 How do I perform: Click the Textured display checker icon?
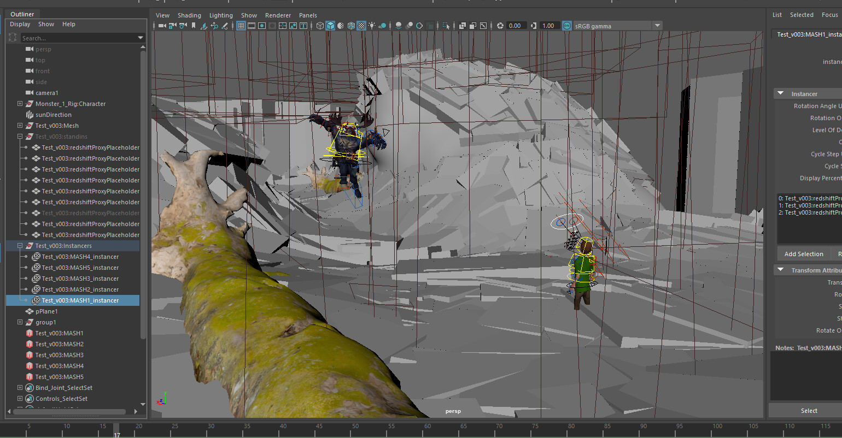point(361,26)
